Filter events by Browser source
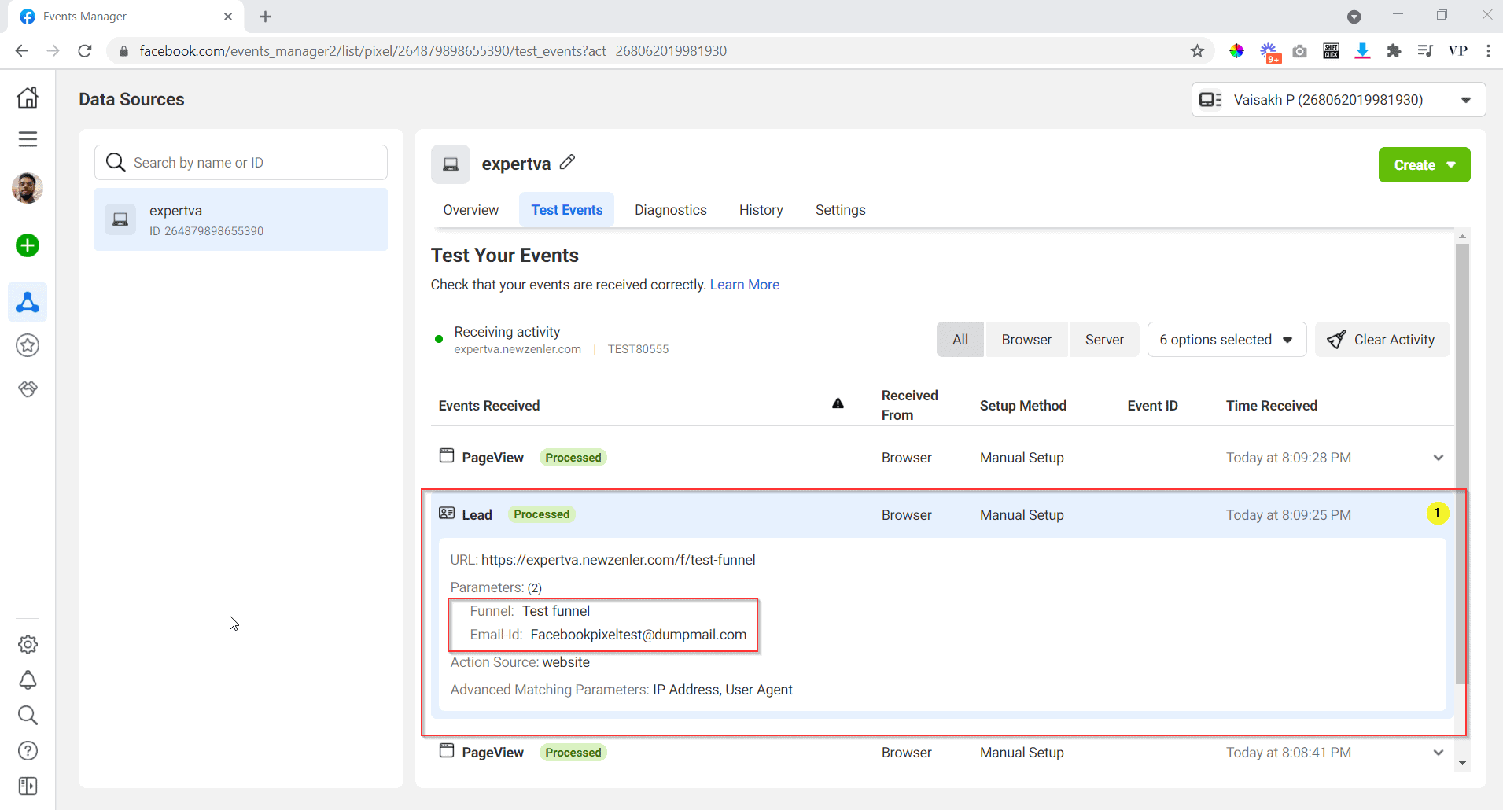The width and height of the screenshot is (1503, 810). 1026,339
